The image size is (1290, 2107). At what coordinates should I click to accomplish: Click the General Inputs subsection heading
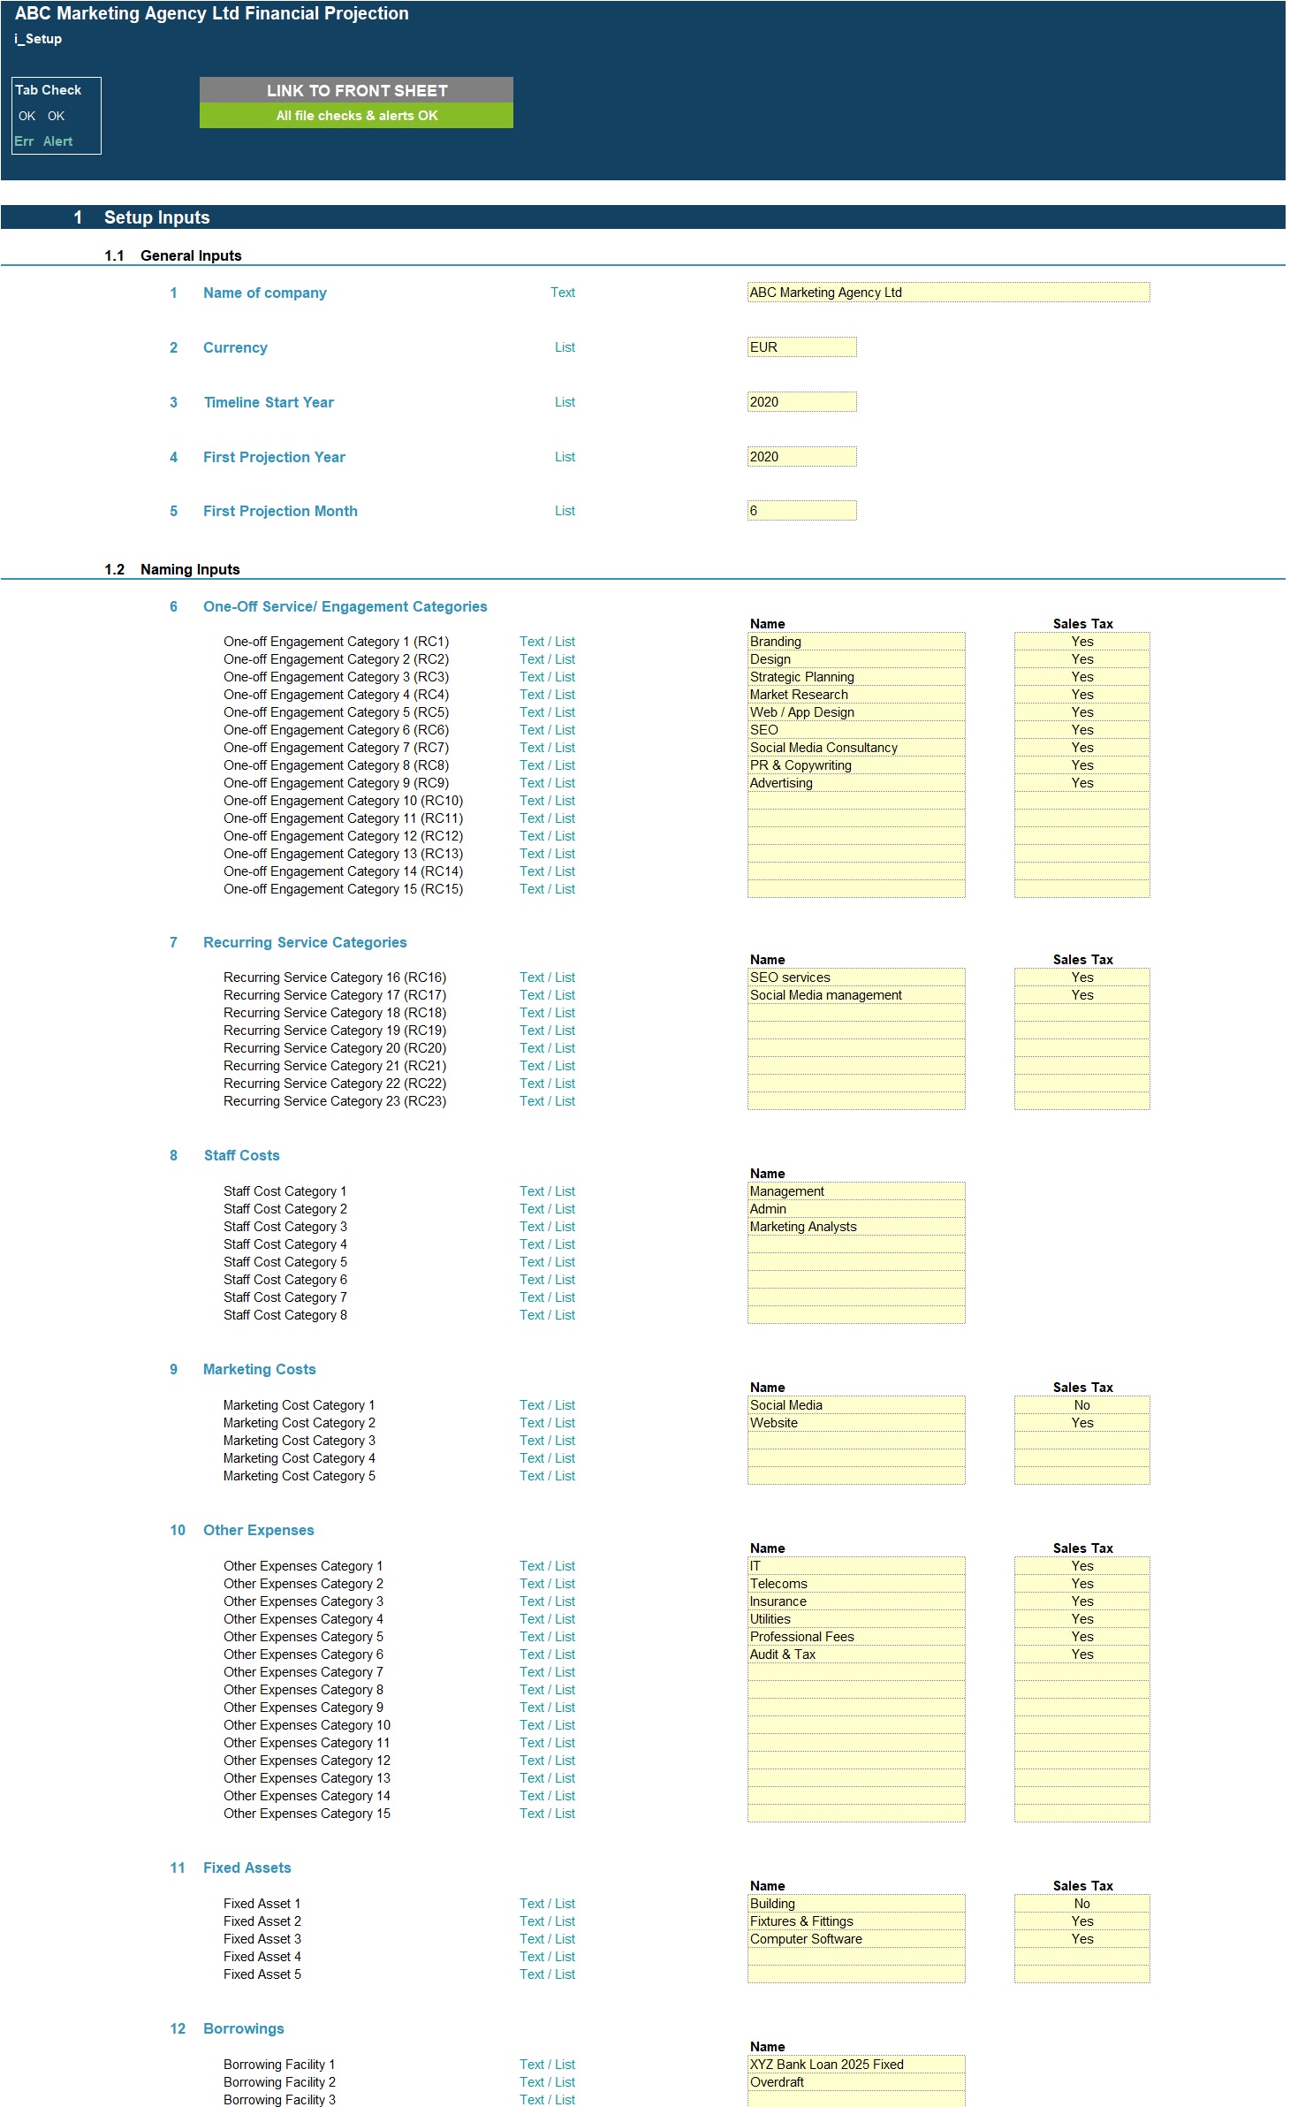click(x=191, y=255)
